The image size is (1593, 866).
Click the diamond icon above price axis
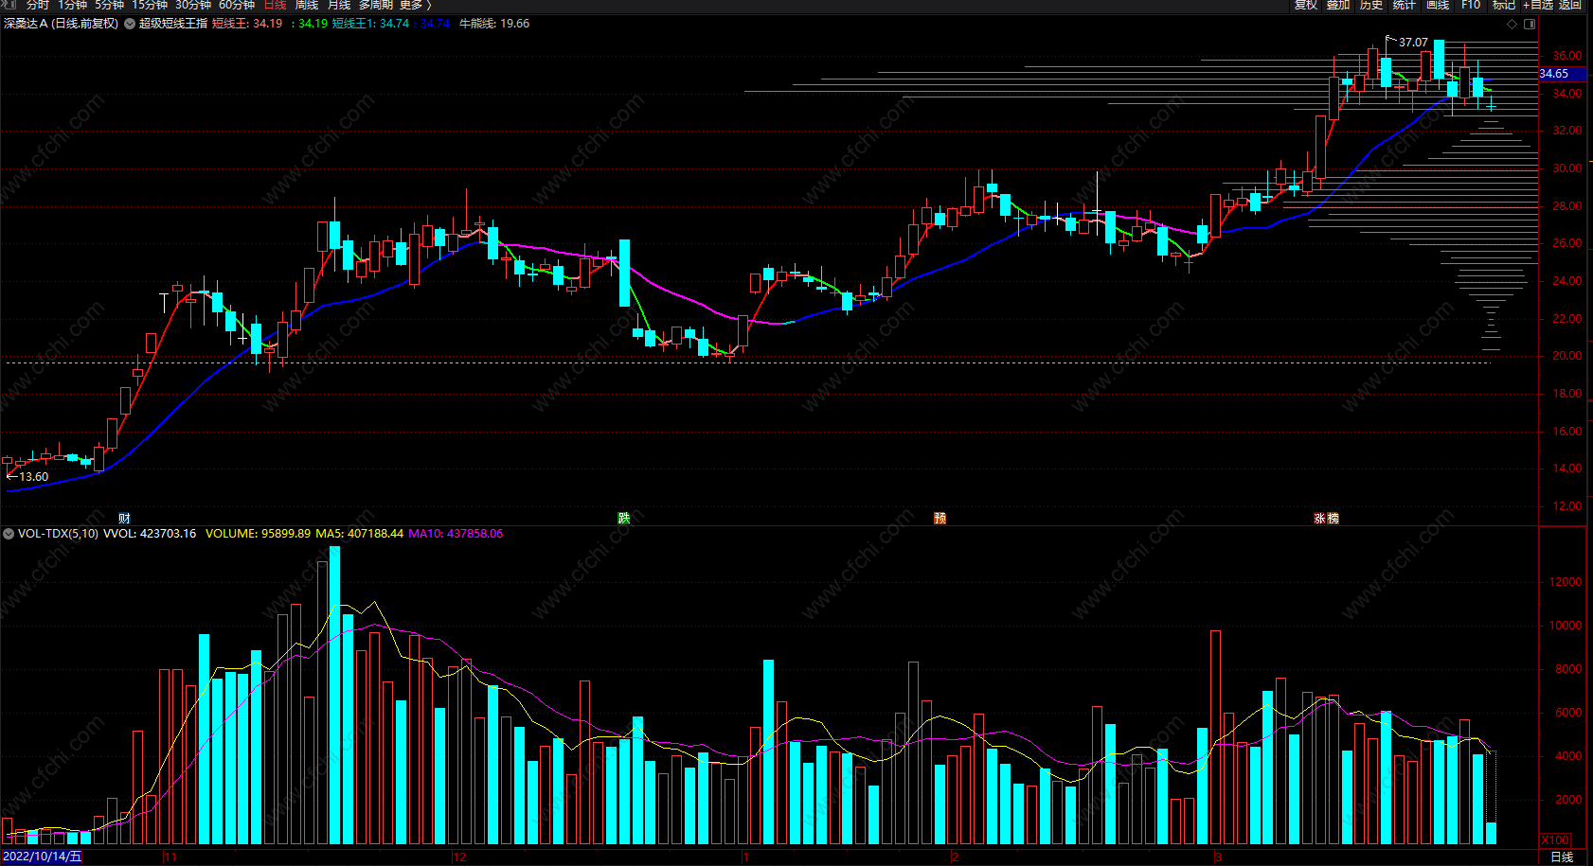(x=1512, y=24)
